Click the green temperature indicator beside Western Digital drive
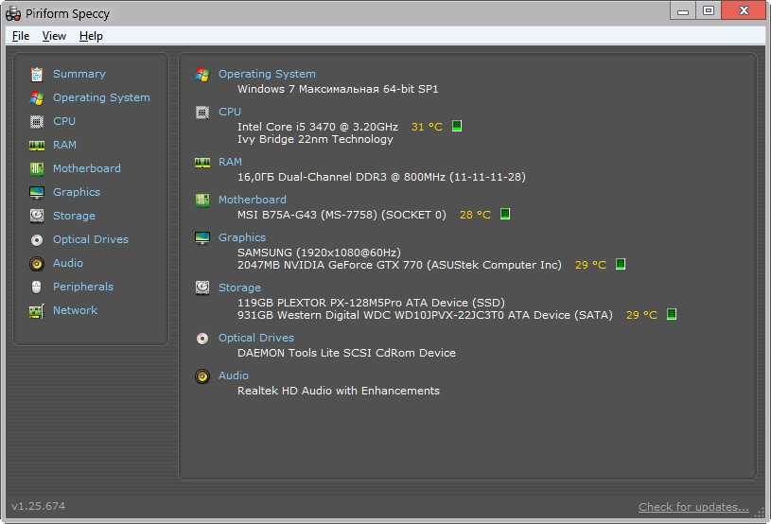Screen dimensions: 771x524 coord(672,314)
